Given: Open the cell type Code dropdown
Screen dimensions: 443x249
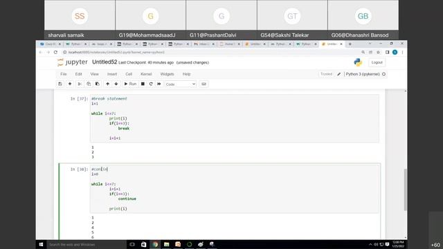Looking at the screenshot, I should click(x=181, y=84).
